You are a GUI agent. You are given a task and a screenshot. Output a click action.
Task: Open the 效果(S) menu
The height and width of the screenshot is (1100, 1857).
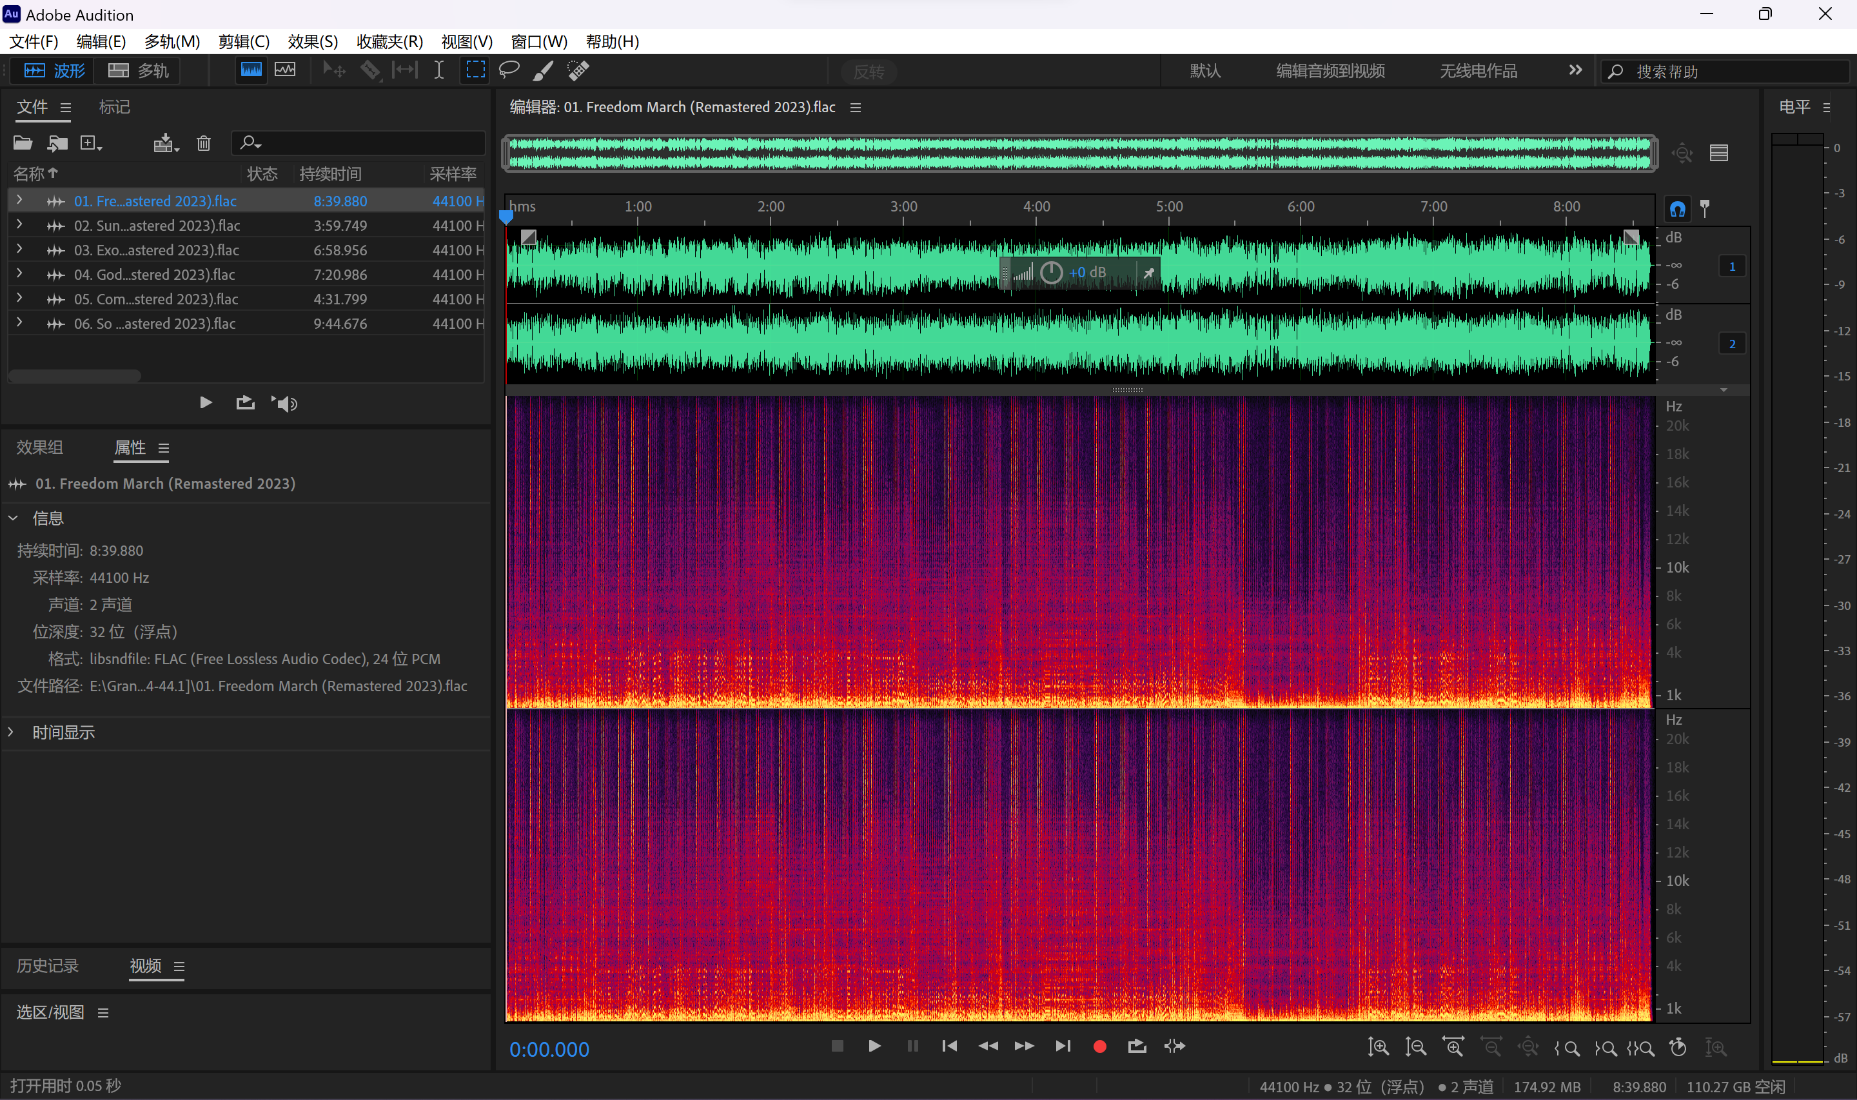pyautogui.click(x=313, y=41)
